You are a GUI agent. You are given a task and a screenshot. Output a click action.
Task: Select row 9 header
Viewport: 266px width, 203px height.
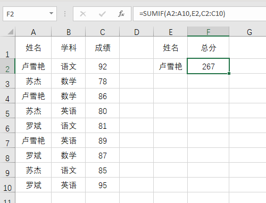7,170
